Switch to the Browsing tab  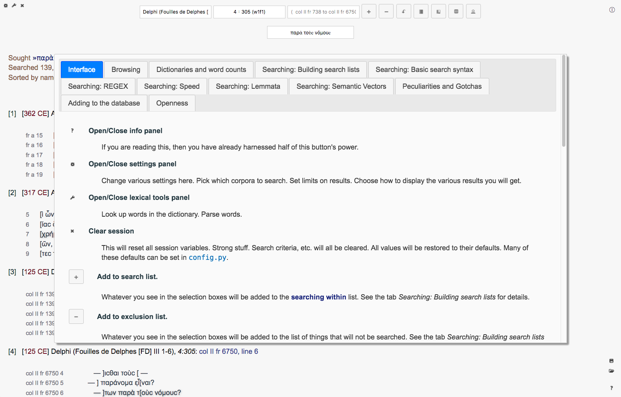(126, 70)
